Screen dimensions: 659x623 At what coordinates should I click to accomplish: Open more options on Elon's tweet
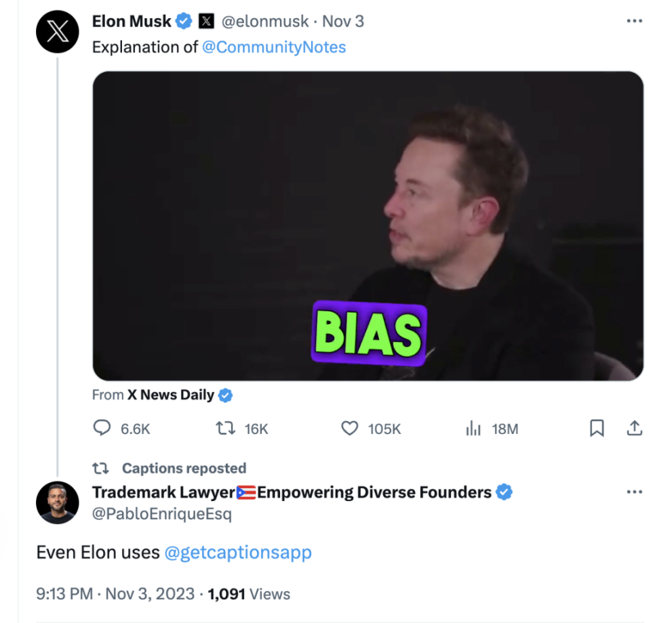(x=634, y=22)
